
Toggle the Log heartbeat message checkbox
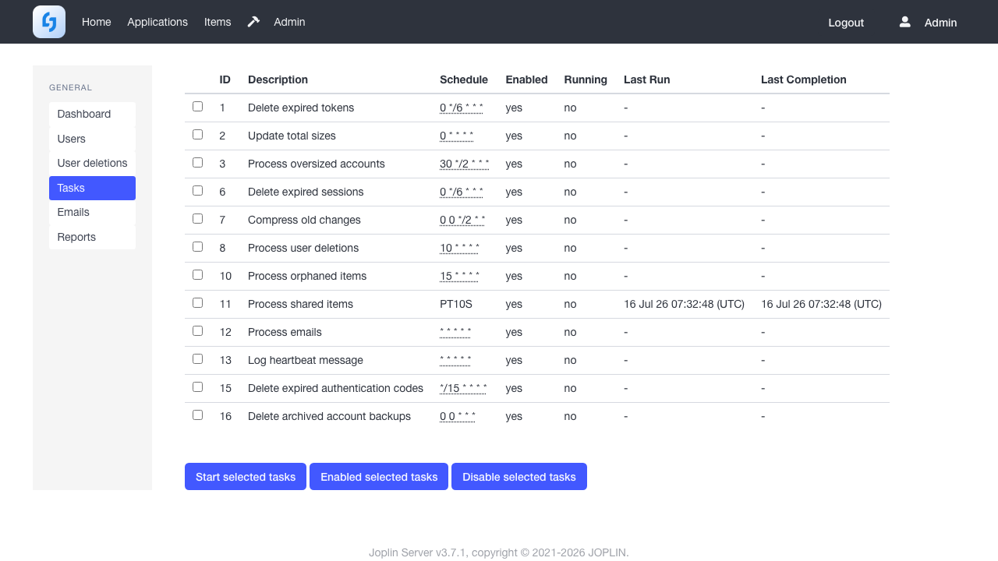(x=197, y=359)
